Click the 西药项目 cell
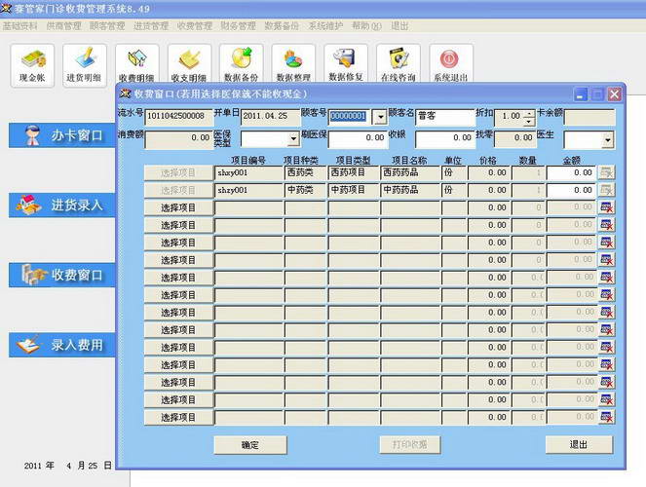Screen dimensions: 646x487 point(354,173)
